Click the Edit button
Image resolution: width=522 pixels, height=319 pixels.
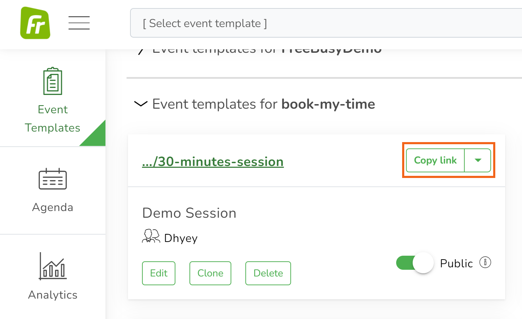tap(159, 273)
